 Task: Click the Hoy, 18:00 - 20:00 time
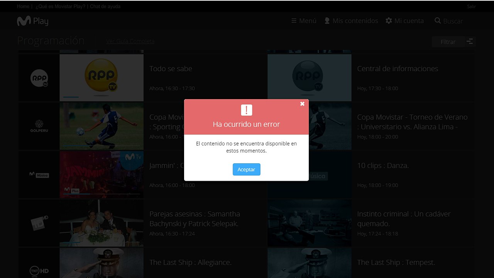377,137
